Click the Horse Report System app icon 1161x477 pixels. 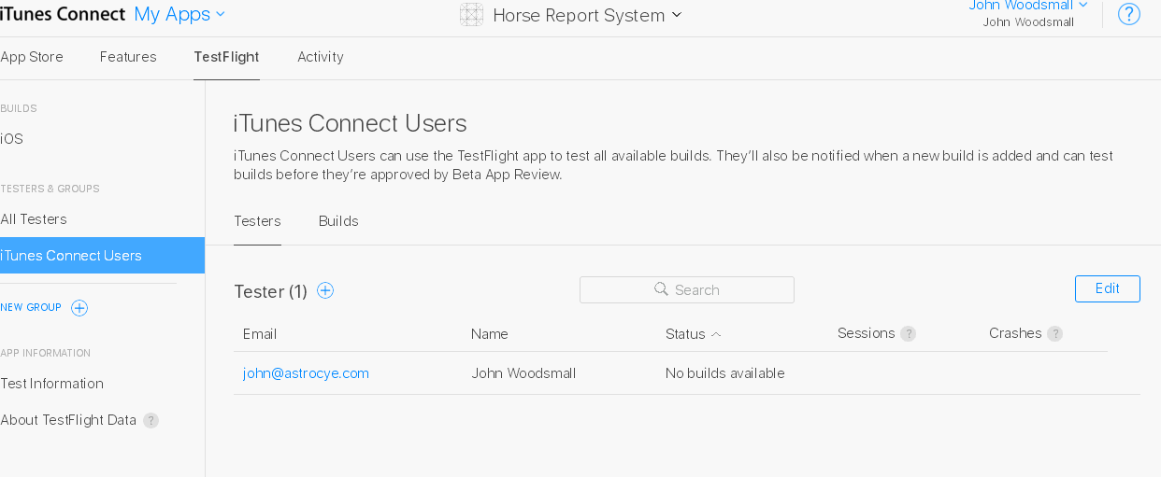click(472, 15)
